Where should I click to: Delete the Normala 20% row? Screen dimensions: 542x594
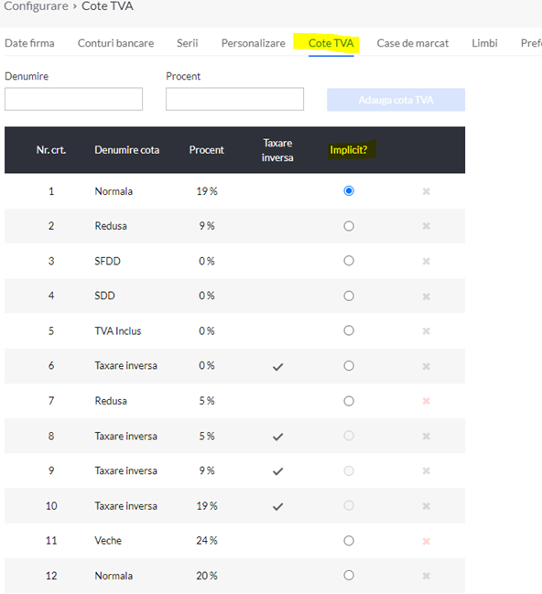[426, 576]
